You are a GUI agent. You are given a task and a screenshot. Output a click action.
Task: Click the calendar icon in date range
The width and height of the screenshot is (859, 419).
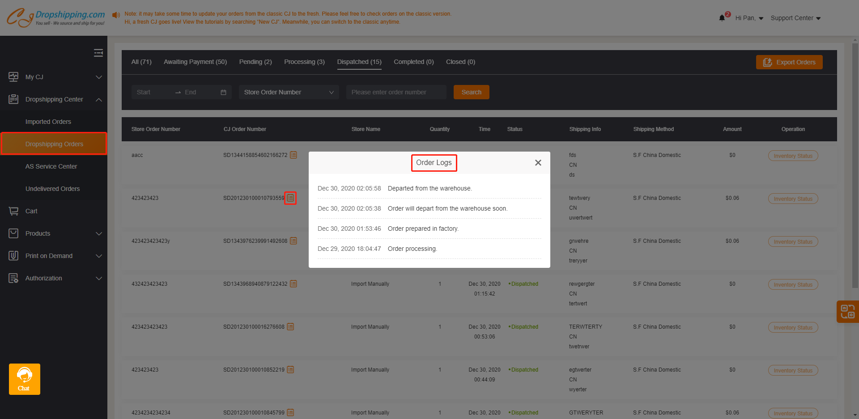click(x=223, y=92)
